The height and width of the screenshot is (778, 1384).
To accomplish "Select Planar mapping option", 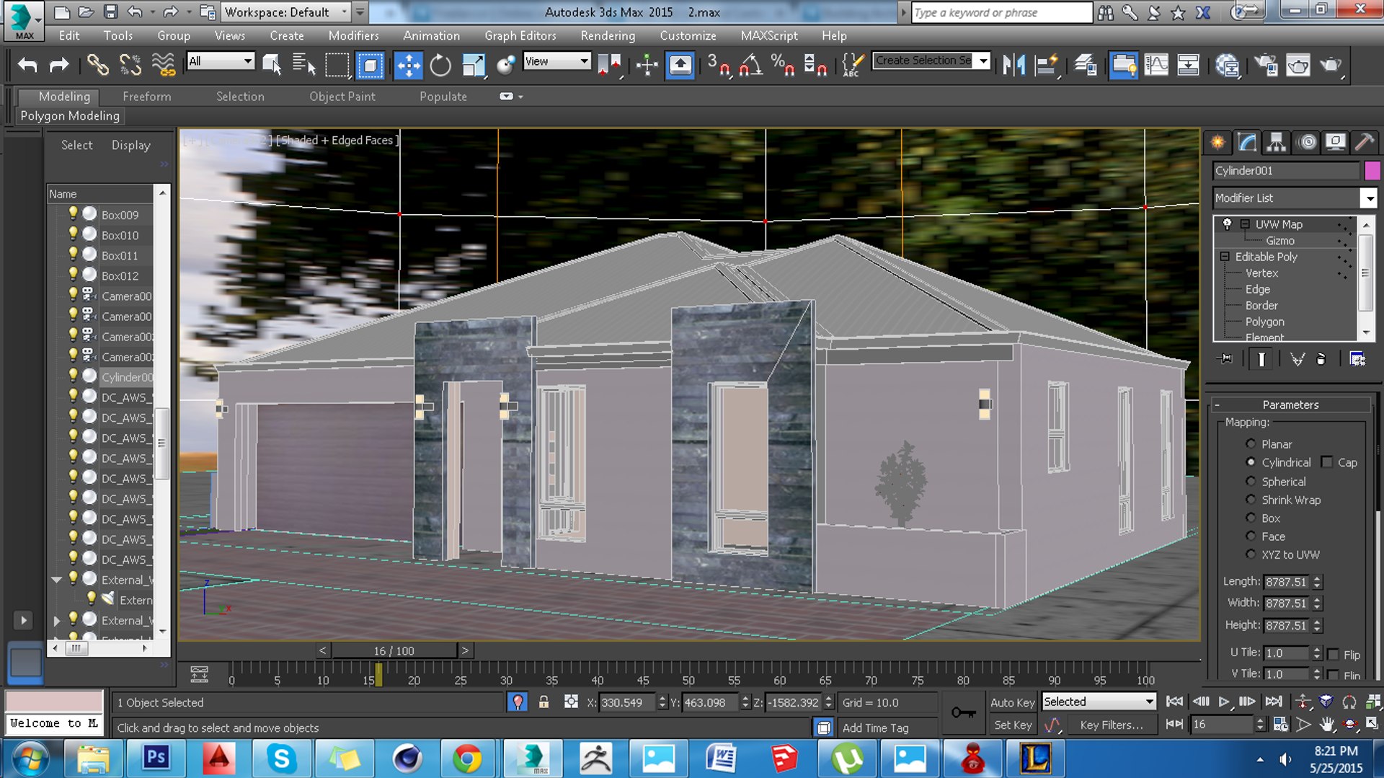I will coord(1251,444).
